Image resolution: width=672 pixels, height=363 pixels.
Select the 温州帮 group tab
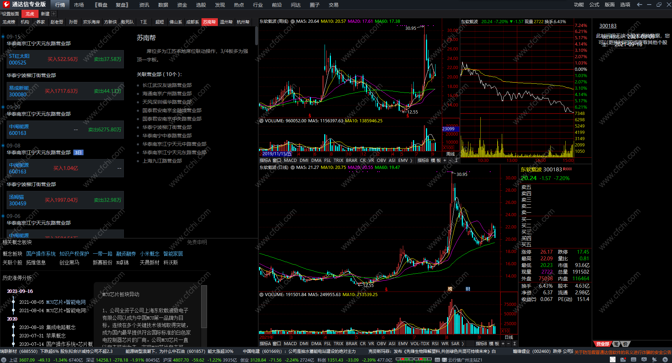226,22
